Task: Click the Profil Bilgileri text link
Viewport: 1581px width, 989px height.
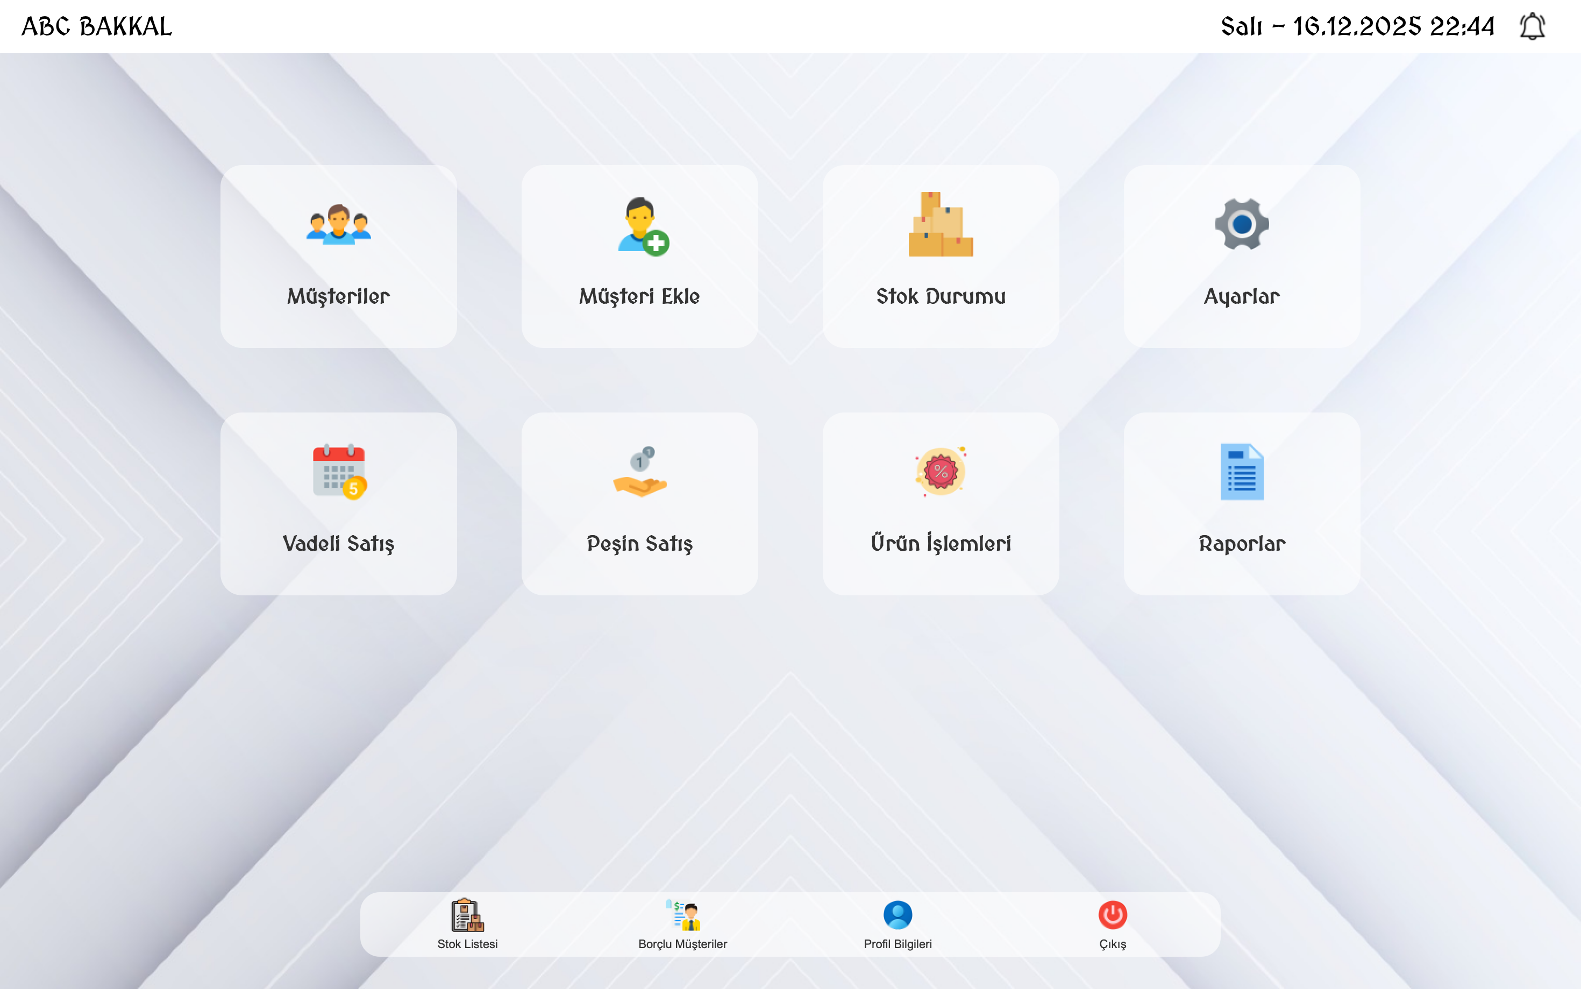Action: pos(897,944)
